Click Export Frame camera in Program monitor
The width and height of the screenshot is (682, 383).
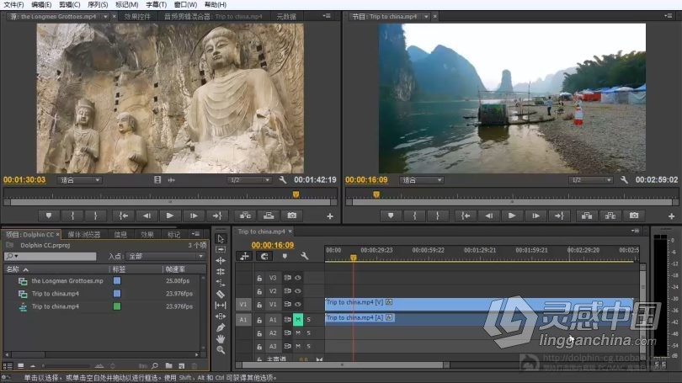coord(634,215)
